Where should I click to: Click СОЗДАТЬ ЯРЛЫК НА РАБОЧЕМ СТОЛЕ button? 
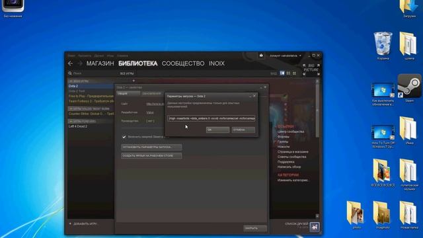(151, 156)
